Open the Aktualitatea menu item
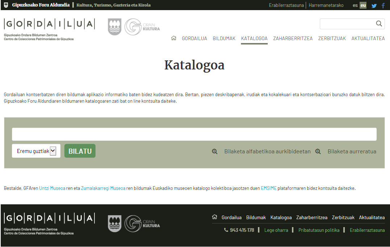Screen dimensions: 390x247 pyautogui.click(x=368, y=38)
